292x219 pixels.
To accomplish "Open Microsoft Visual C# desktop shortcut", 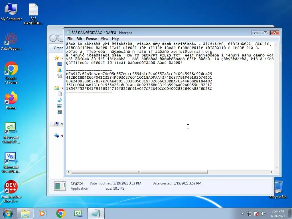I will (x=11, y=133).
